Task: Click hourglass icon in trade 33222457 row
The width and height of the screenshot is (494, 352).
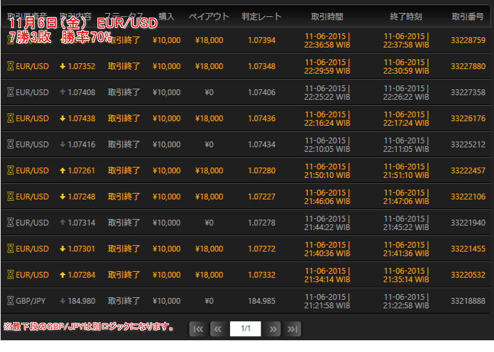Action: click(x=10, y=171)
